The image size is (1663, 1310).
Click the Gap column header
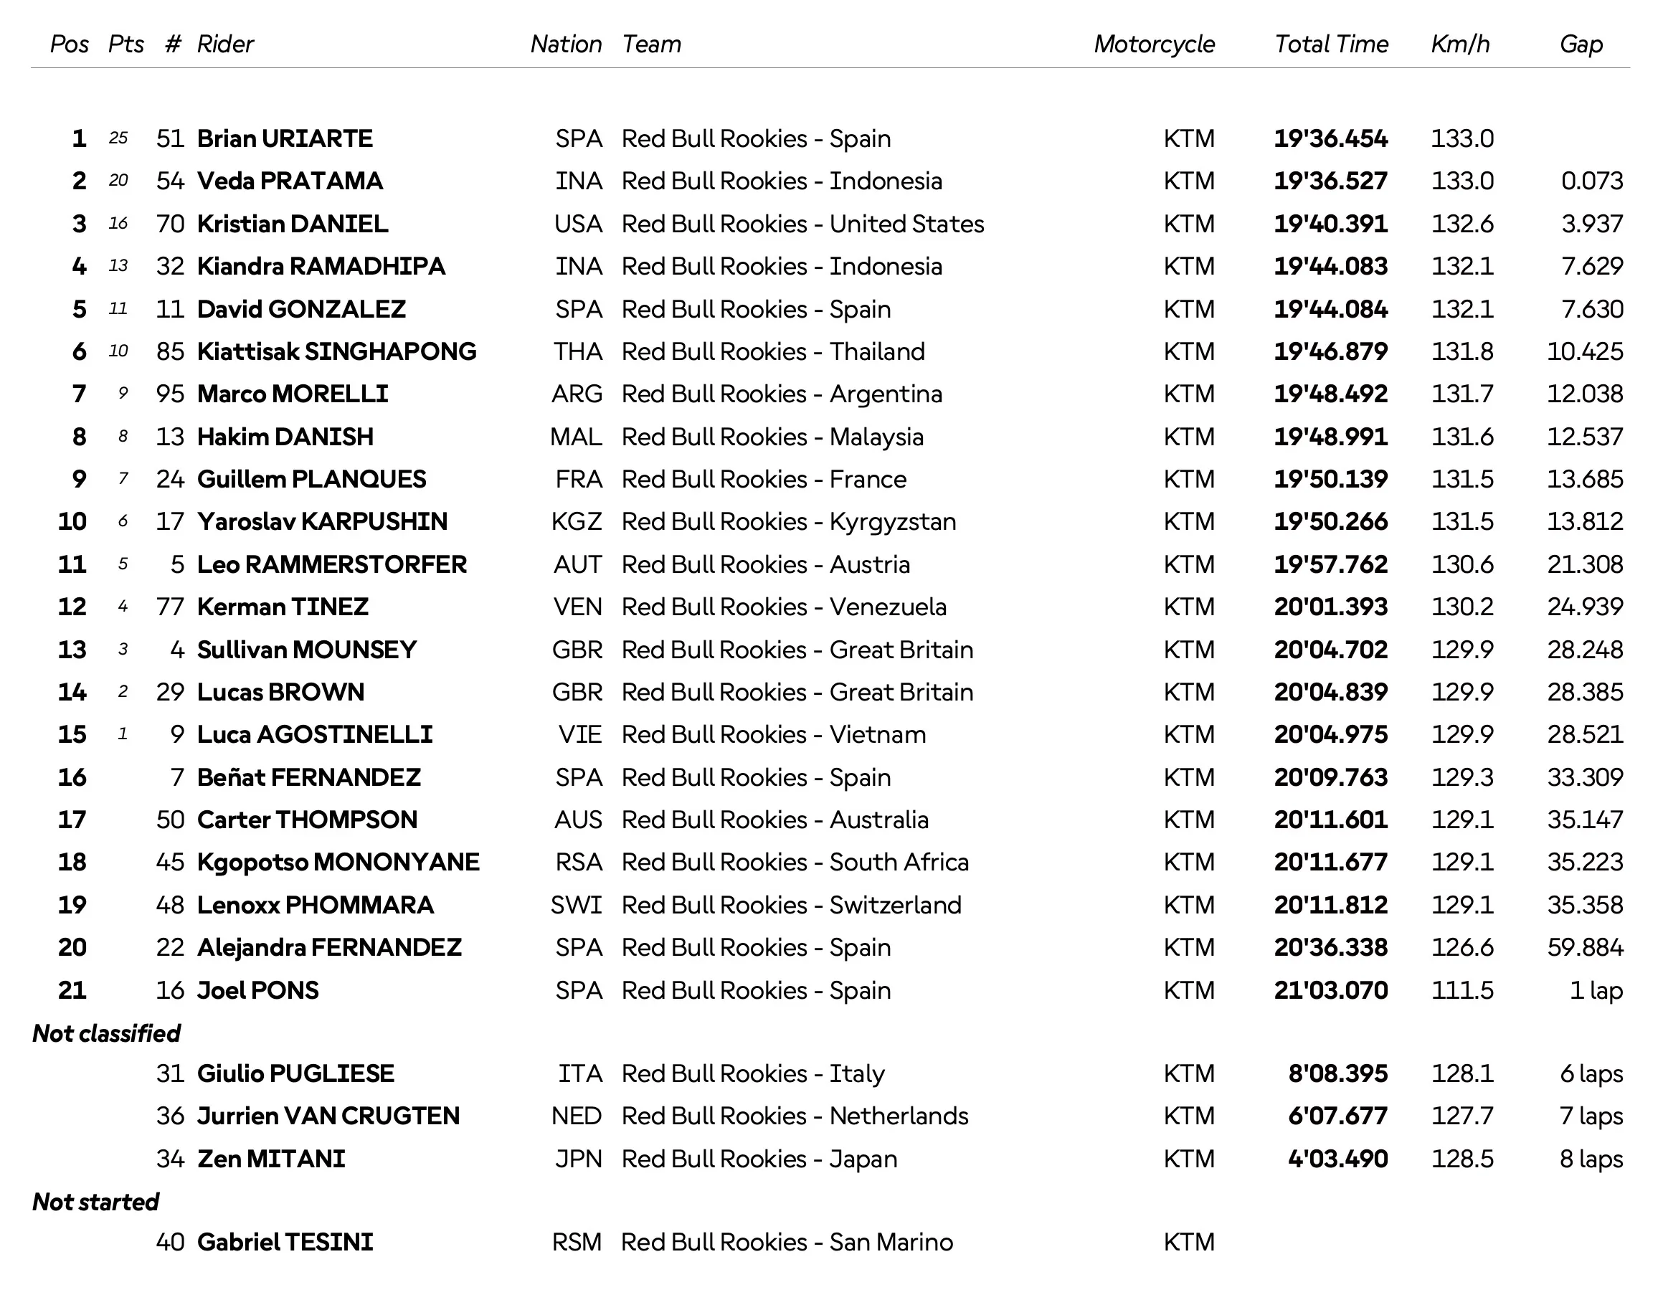(1581, 44)
